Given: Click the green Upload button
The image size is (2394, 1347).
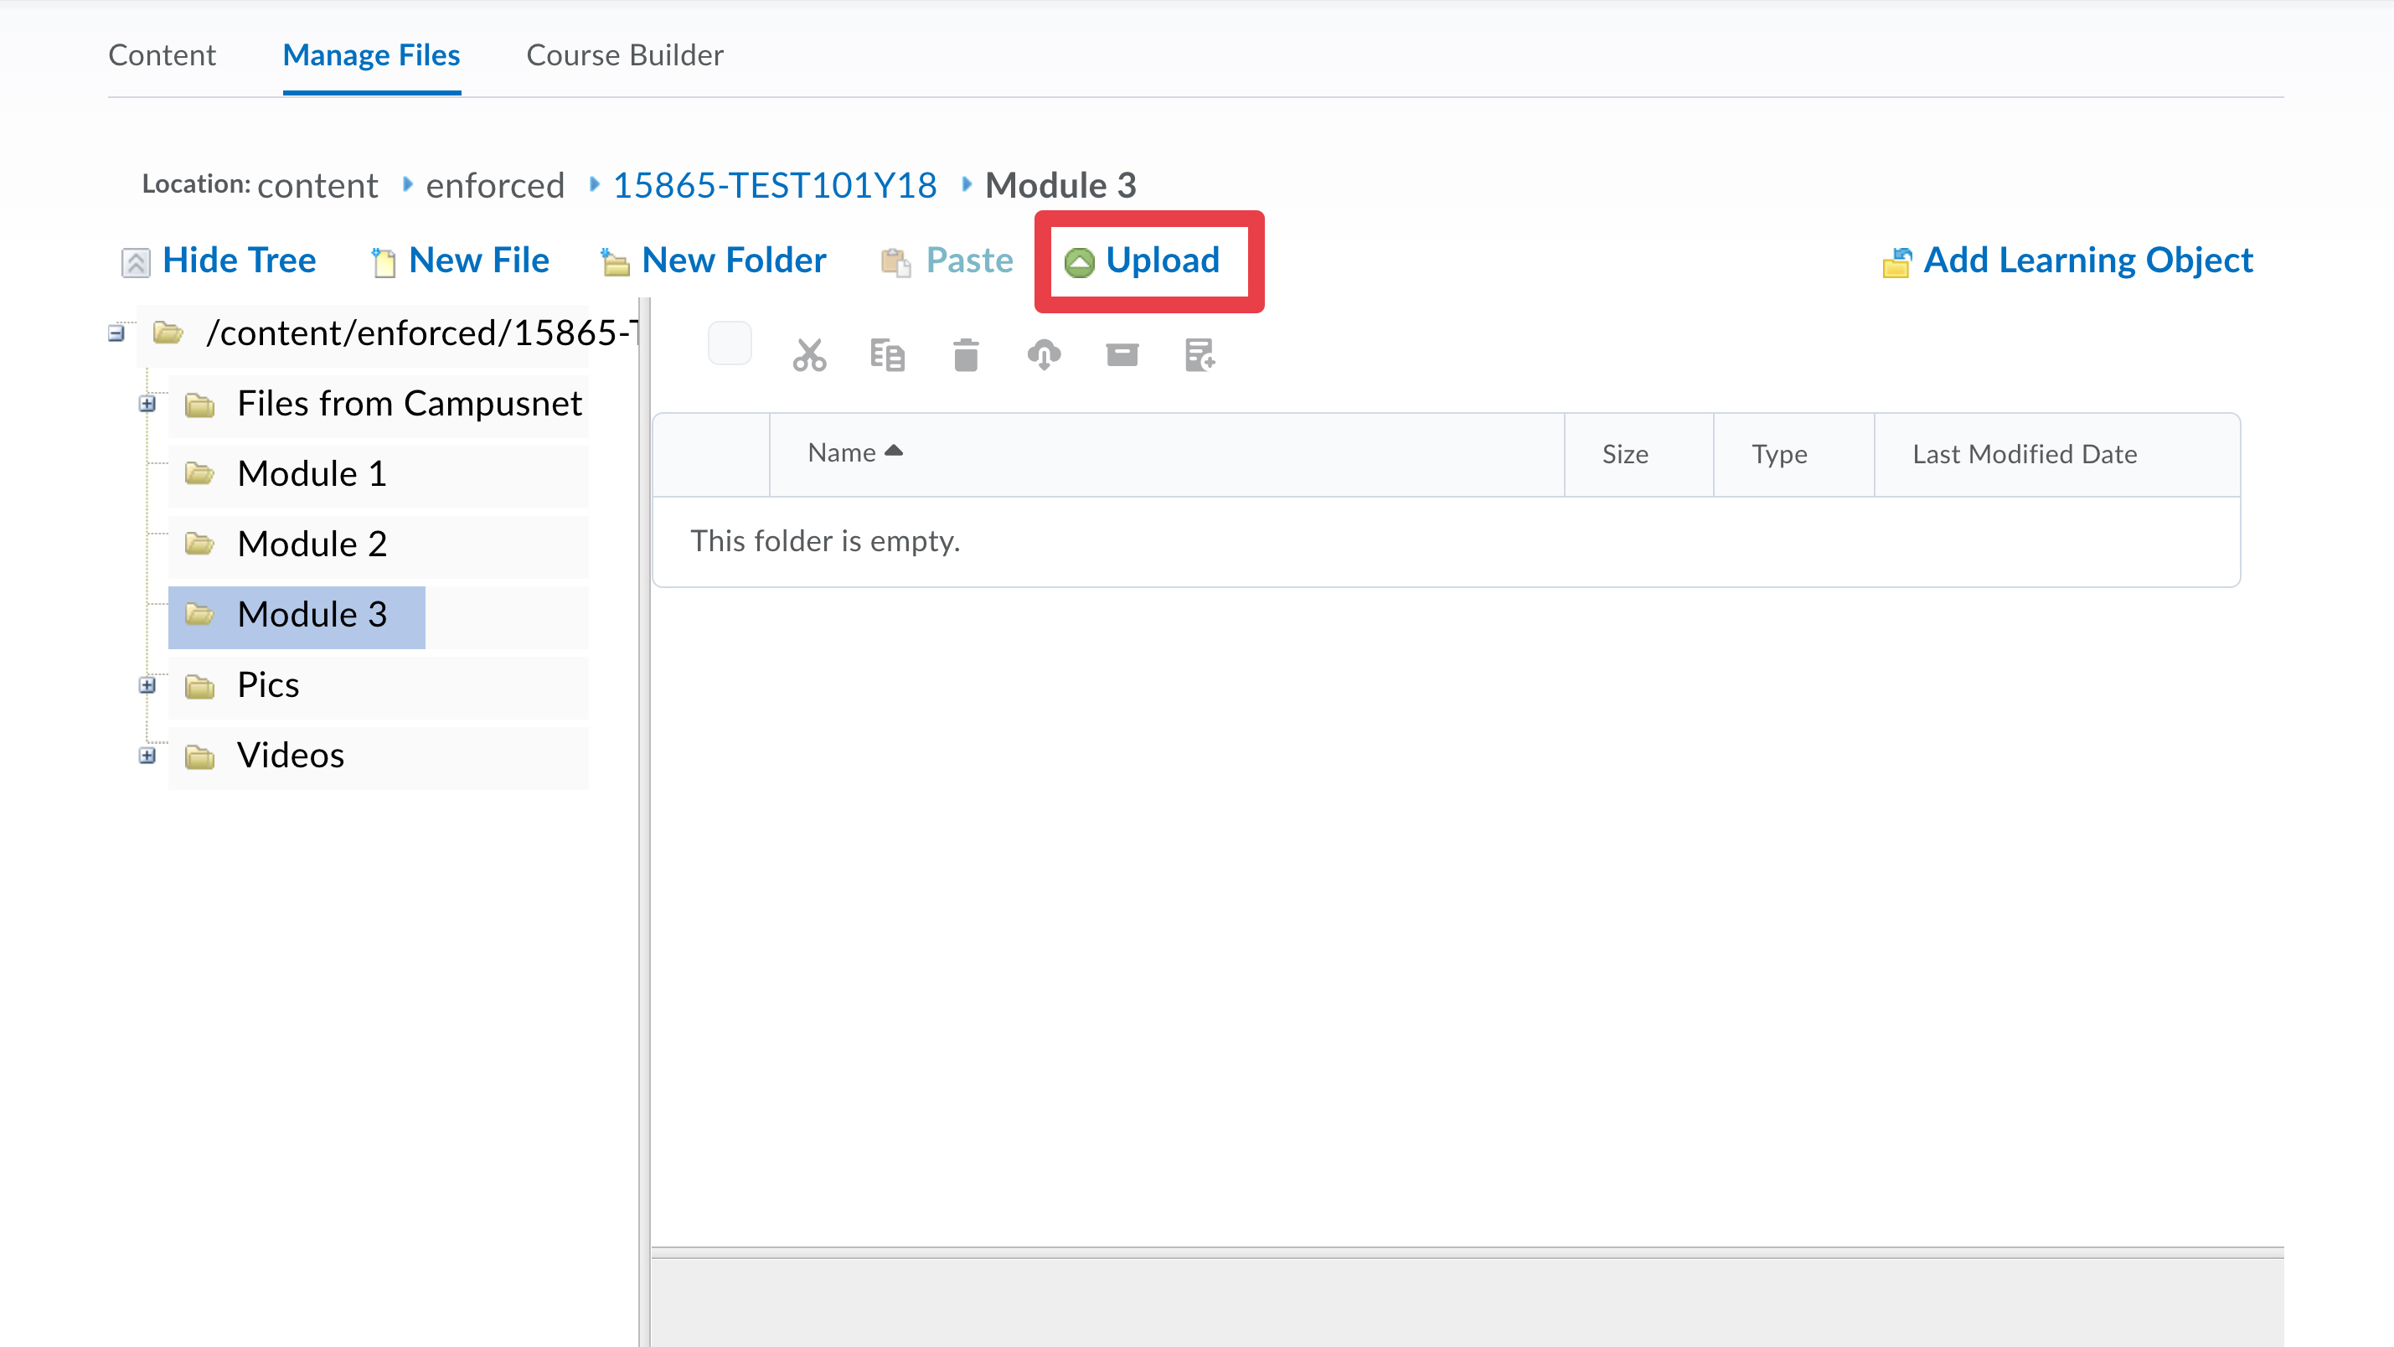Looking at the screenshot, I should coord(1143,261).
